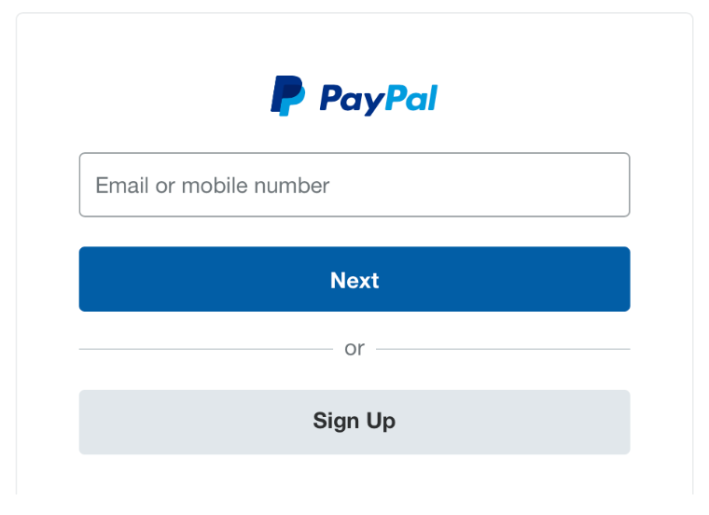709x515 pixels.
Task: Click the divider line right of "or"
Action: pyautogui.click(x=503, y=349)
